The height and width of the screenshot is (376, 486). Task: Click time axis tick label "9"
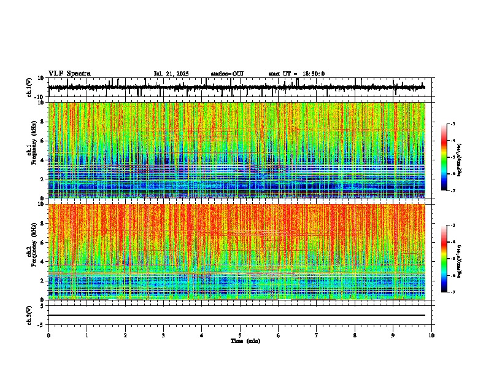click(x=393, y=335)
